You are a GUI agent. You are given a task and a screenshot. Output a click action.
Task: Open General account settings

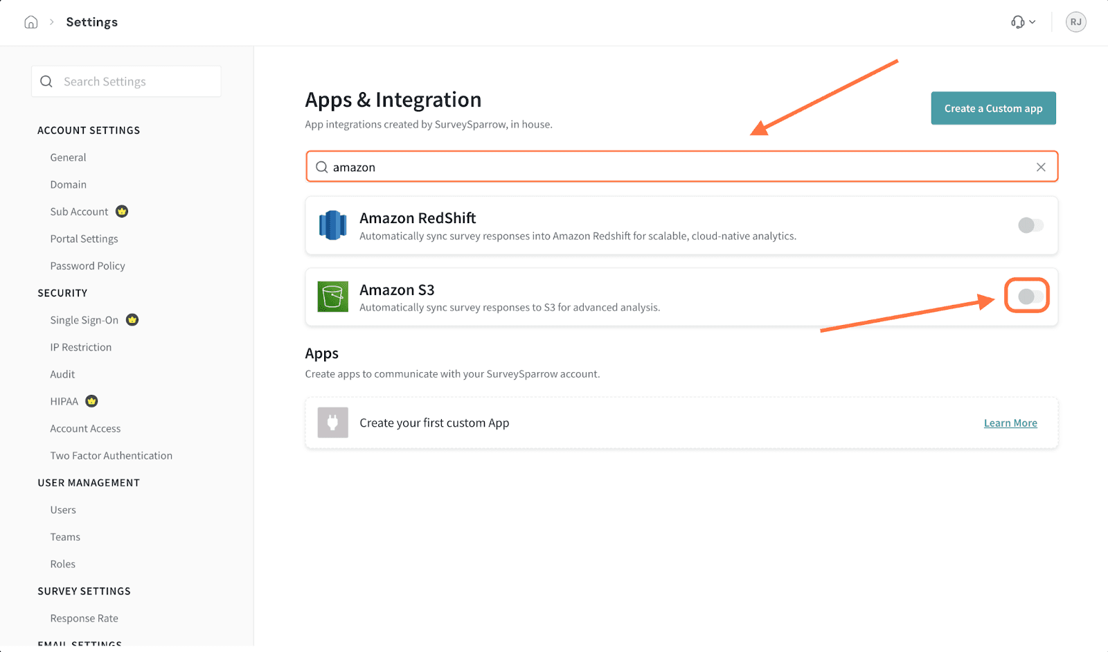point(68,157)
